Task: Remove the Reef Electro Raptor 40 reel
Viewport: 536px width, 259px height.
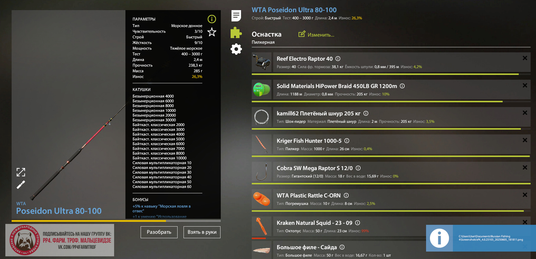Action: pyautogui.click(x=525, y=58)
